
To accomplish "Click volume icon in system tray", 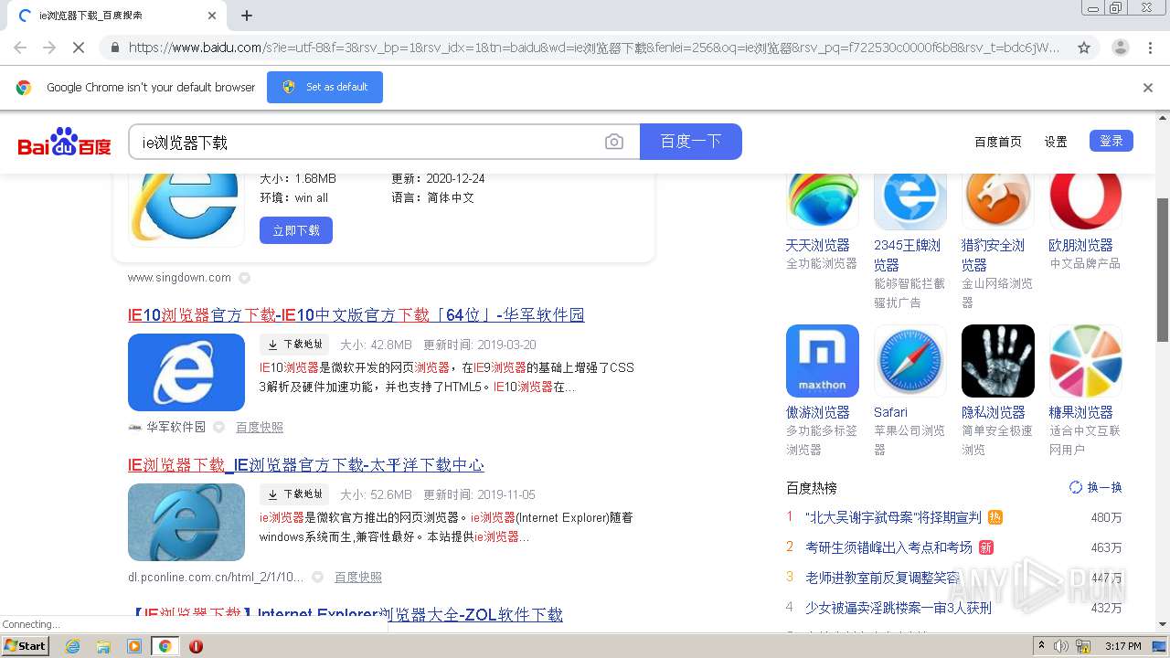I will click(1061, 646).
